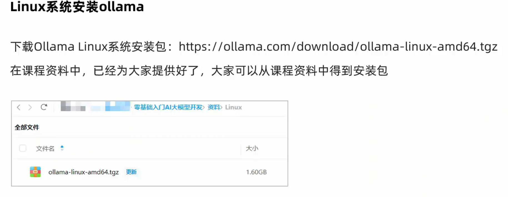Click the chevron after 零基础入门AI大模型开发
Image resolution: width=508 pixels, height=197 pixels.
204,107
